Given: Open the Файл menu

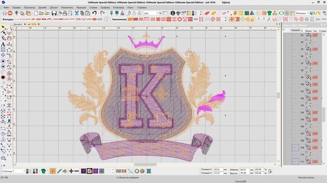Looking at the screenshot, I should point(7,8).
